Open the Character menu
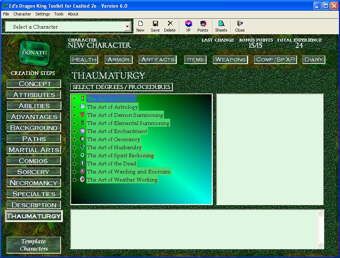This screenshot has width=340, height=258. [22, 14]
